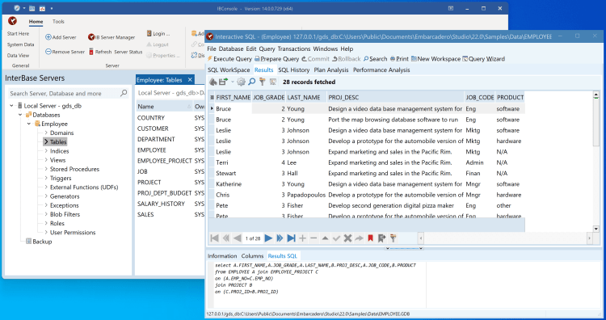Viewport: 606px width, 320px height.
Task: Collapse the Databases tree node
Action: tap(20, 115)
